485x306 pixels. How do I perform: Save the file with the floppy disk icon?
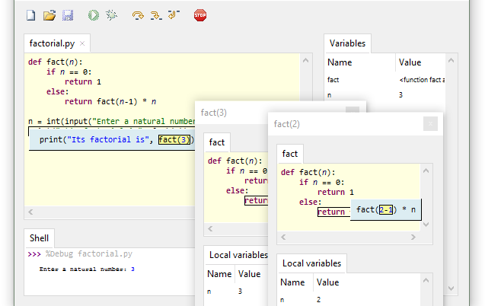(68, 14)
